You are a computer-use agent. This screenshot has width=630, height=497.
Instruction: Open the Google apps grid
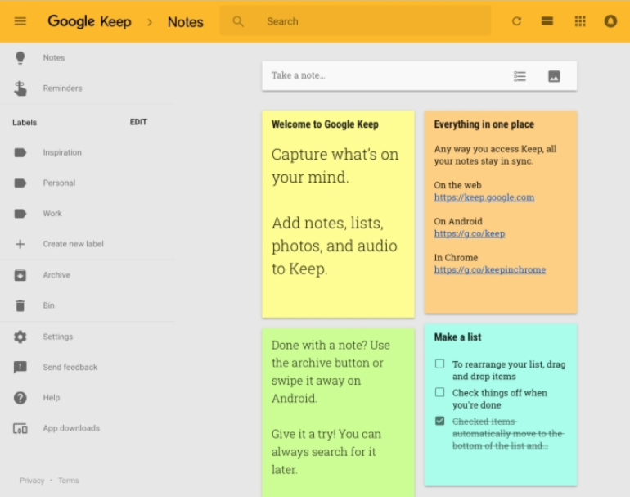[x=580, y=21]
